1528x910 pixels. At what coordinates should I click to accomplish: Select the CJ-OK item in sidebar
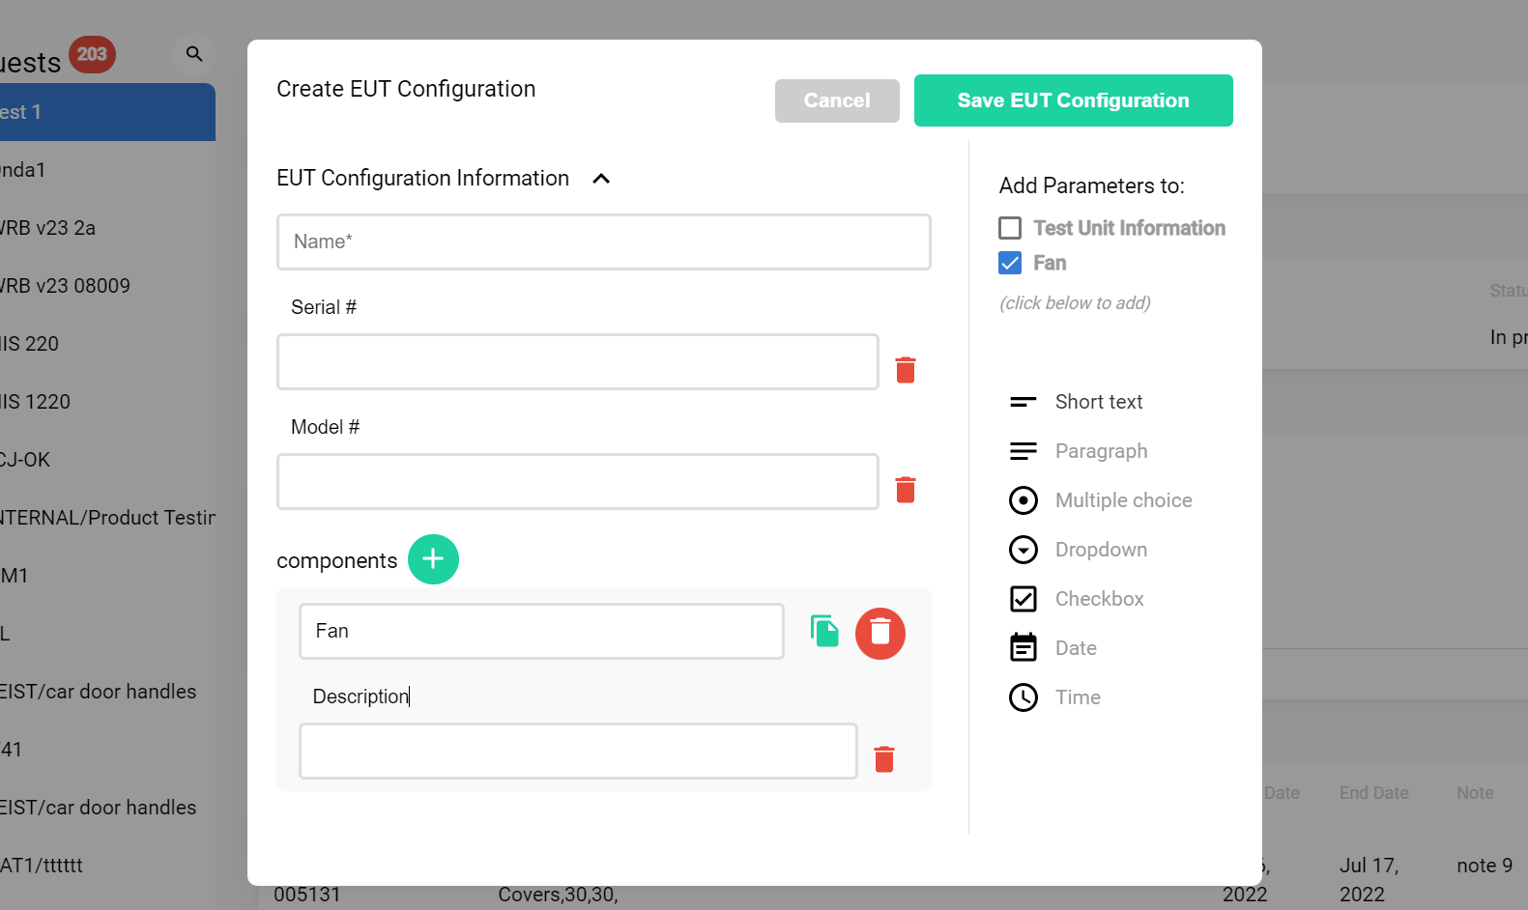pyautogui.click(x=27, y=460)
